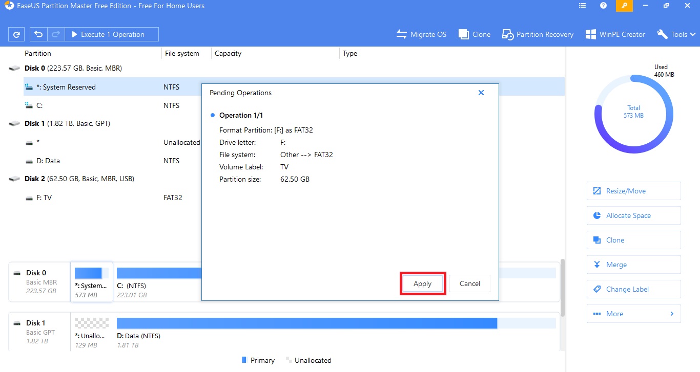Screen dimensions: 700x372
Task: Refresh the partition list
Action: 16,34
